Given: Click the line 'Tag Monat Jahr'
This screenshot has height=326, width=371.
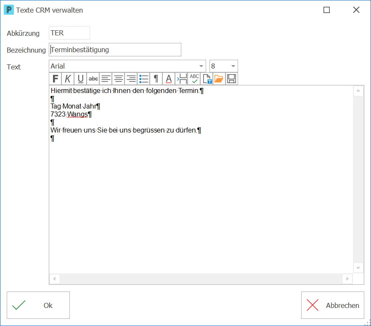Looking at the screenshot, I should pyautogui.click(x=75, y=106).
